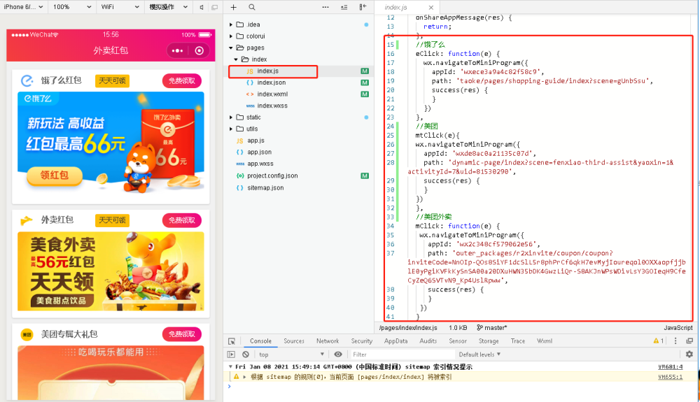Open app.js file
The image size is (700, 402).
click(255, 141)
